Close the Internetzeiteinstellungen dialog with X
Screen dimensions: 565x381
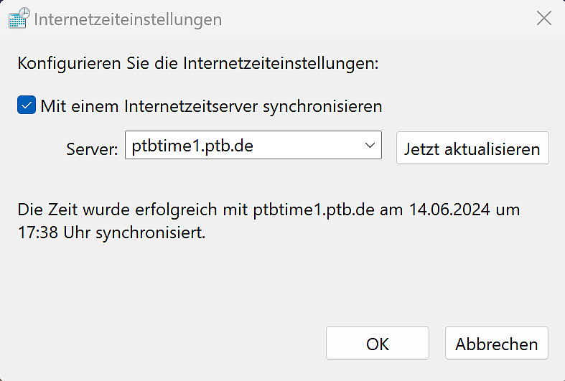point(543,18)
